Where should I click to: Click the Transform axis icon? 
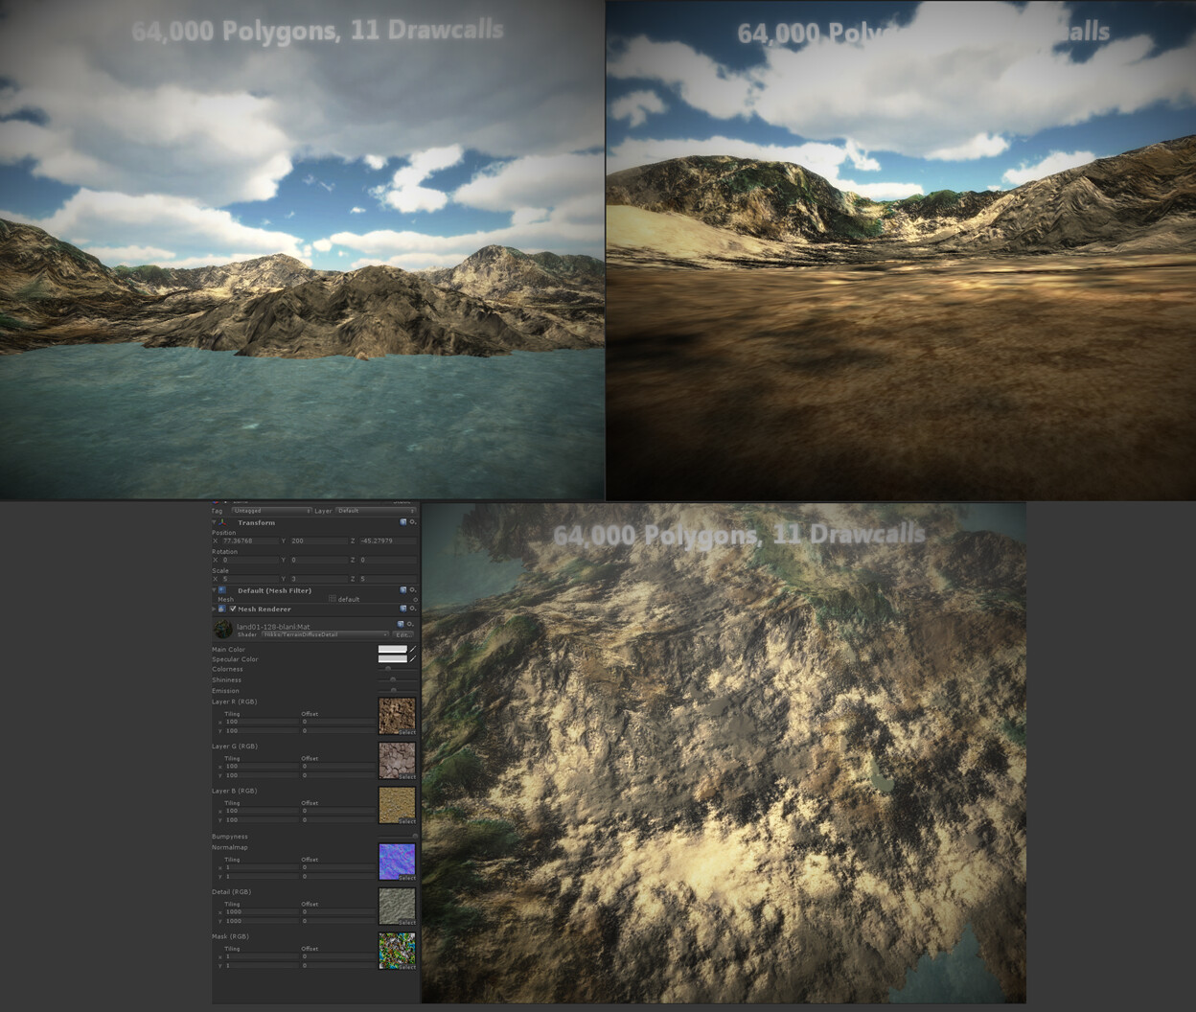pyautogui.click(x=223, y=522)
